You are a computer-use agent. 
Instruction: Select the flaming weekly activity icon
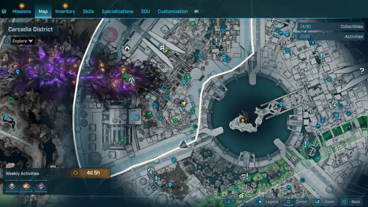click(26, 186)
